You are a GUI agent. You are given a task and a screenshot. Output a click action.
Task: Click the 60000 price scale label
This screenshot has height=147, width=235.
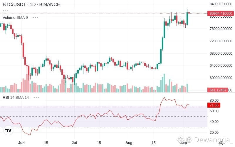tap(221, 78)
